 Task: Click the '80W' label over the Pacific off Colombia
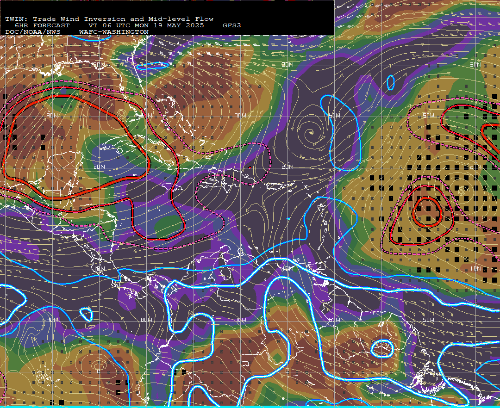point(146,320)
